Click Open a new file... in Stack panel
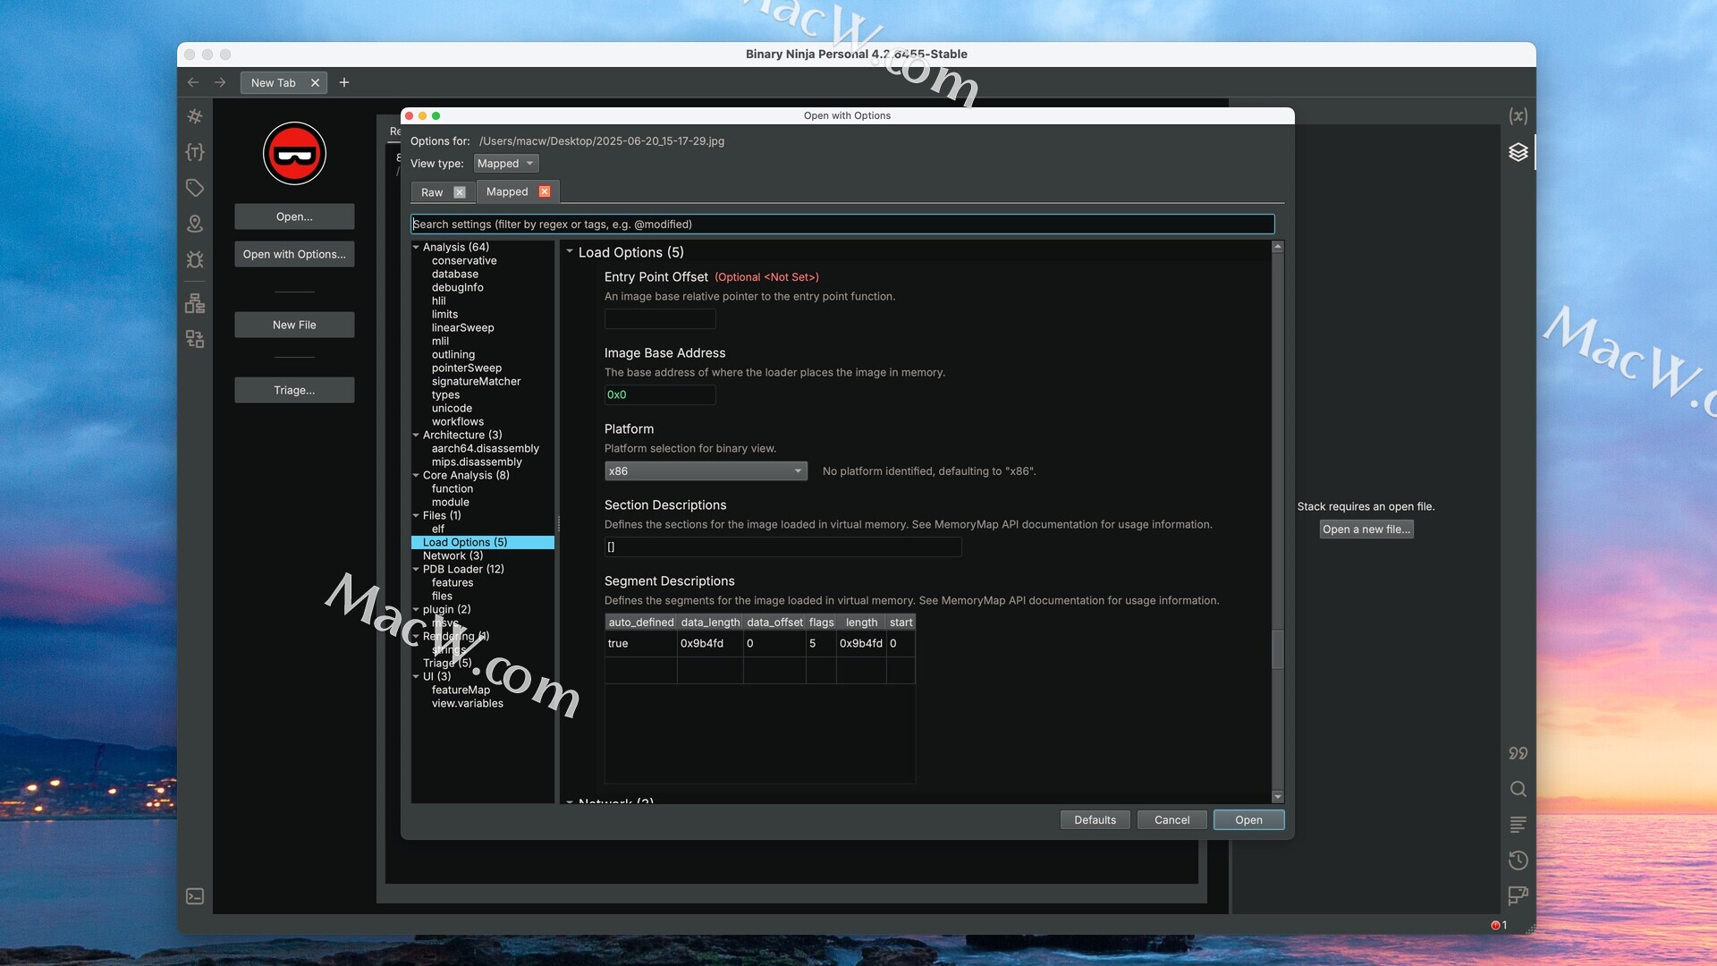This screenshot has width=1717, height=966. [1366, 530]
